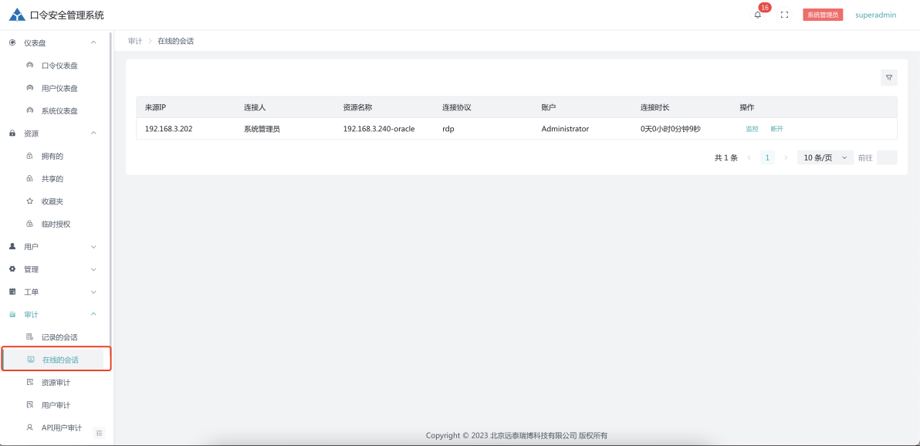Open 临时授权 in the sidebar
The height and width of the screenshot is (446, 920).
click(55, 224)
